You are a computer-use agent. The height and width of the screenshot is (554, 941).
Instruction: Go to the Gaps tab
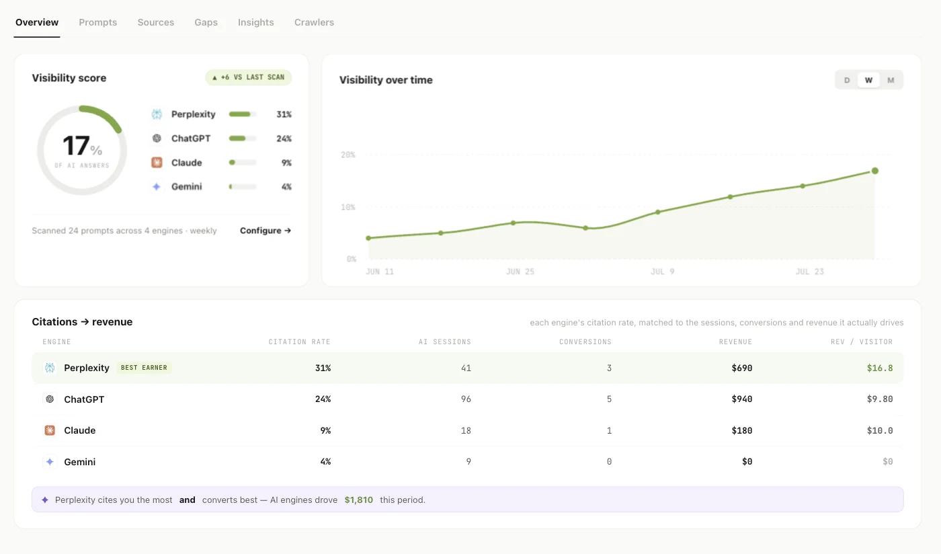pos(206,22)
